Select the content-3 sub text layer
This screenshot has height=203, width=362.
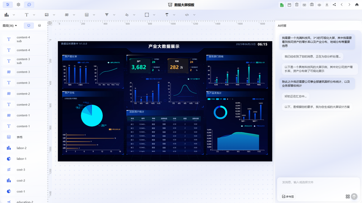pyautogui.click(x=24, y=61)
